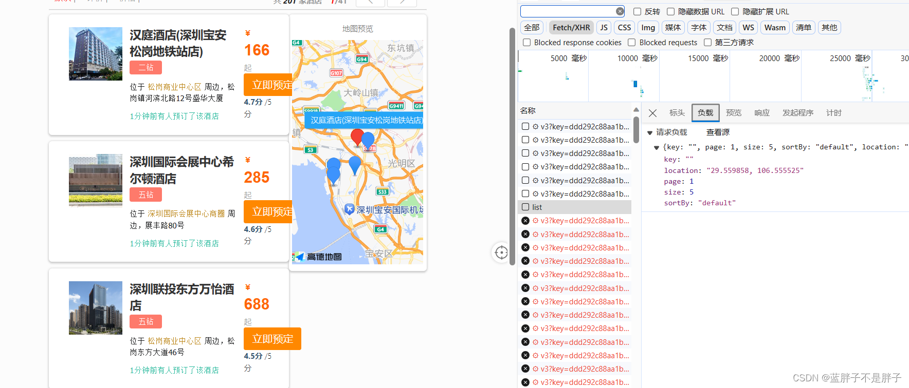Viewport: 909px width, 388px height.
Task: Select the Fetch/XHR filter
Action: click(x=571, y=27)
